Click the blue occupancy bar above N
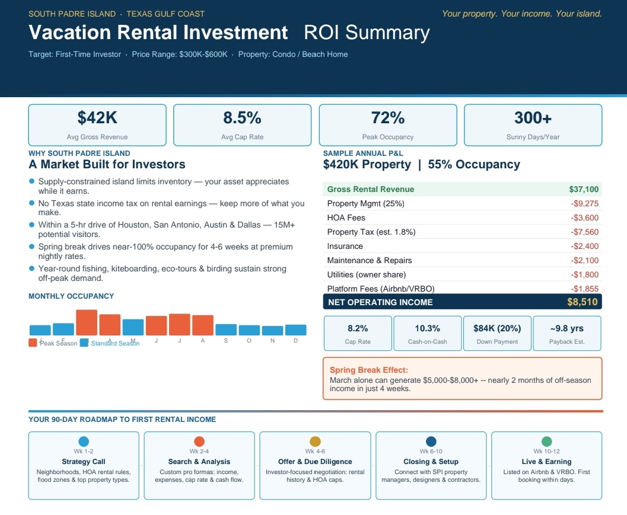This screenshot has width=627, height=515. pos(272,331)
